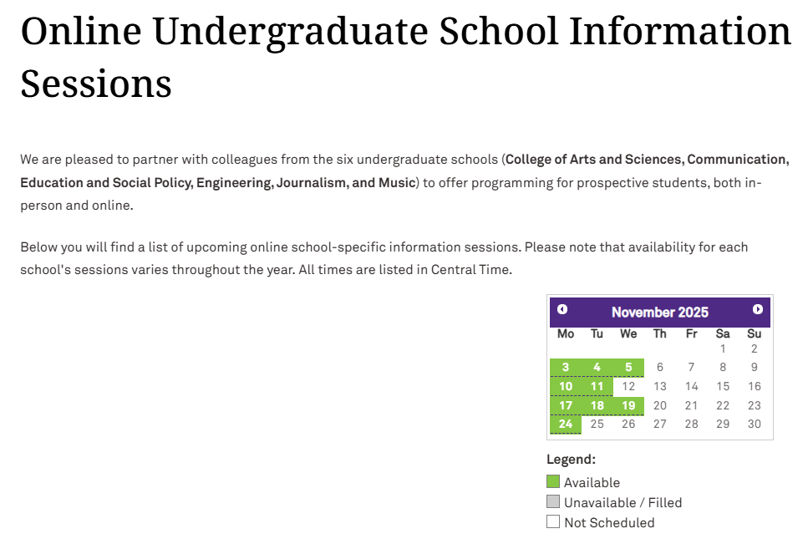Click the grayed-out filled date November 12
The height and width of the screenshot is (544, 808).
coord(628,386)
